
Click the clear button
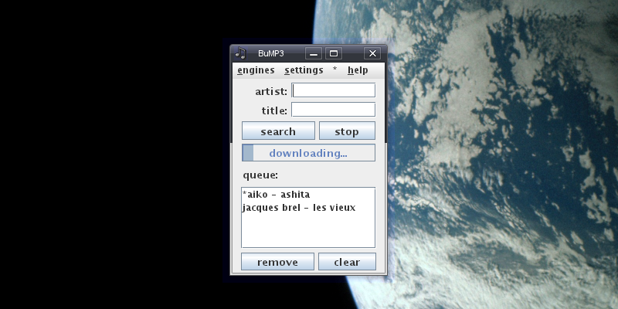click(347, 262)
